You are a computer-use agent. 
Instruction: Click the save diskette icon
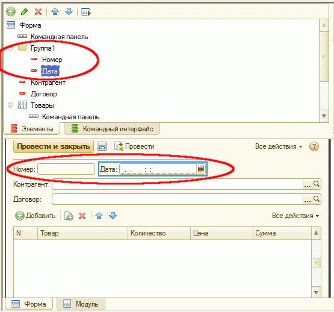point(102,146)
